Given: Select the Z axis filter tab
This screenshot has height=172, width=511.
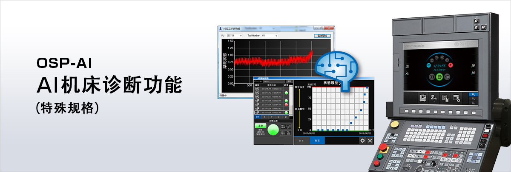Looking at the screenshot, I should (279, 116).
